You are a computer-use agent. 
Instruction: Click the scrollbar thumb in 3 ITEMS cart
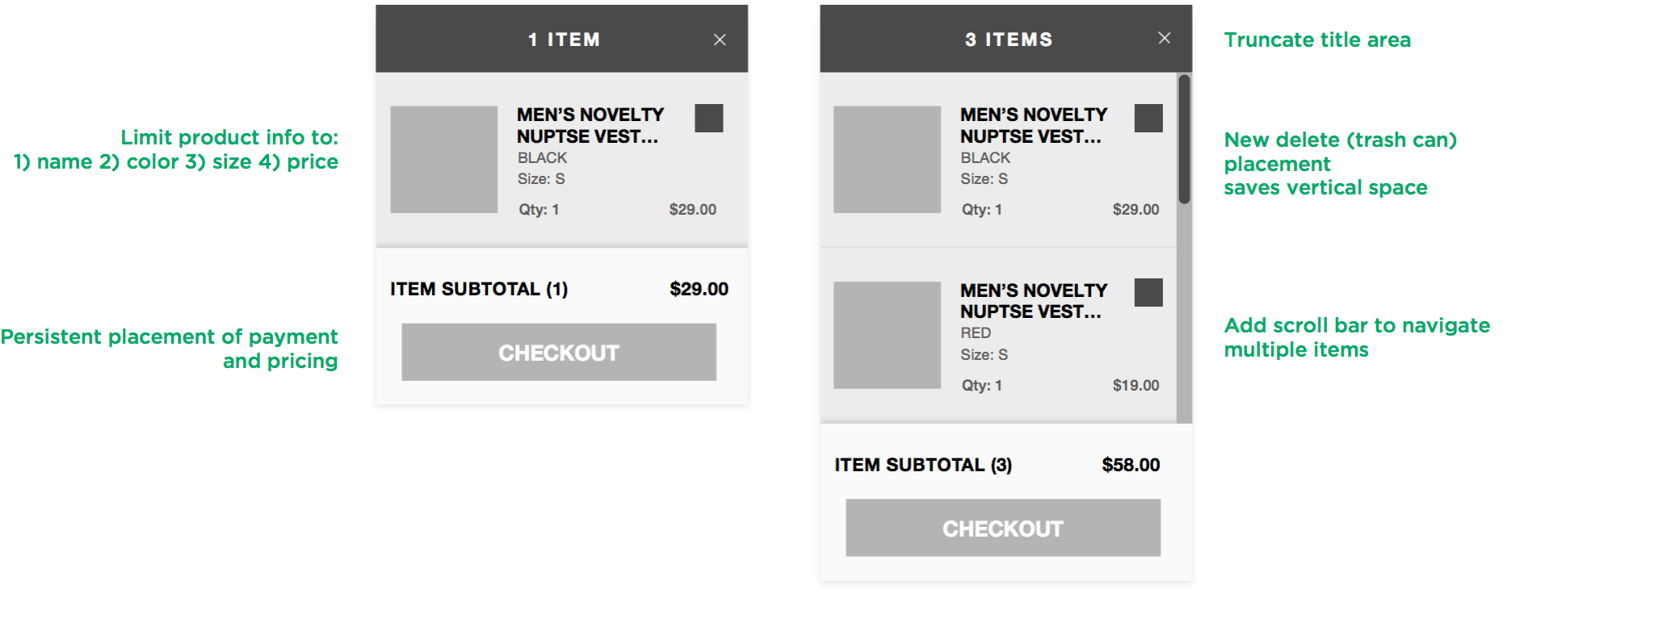tap(1184, 139)
